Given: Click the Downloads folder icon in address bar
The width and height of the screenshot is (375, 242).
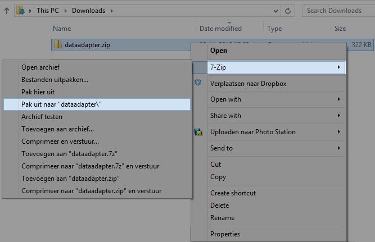Looking at the screenshot, I should pyautogui.click(x=21, y=10).
